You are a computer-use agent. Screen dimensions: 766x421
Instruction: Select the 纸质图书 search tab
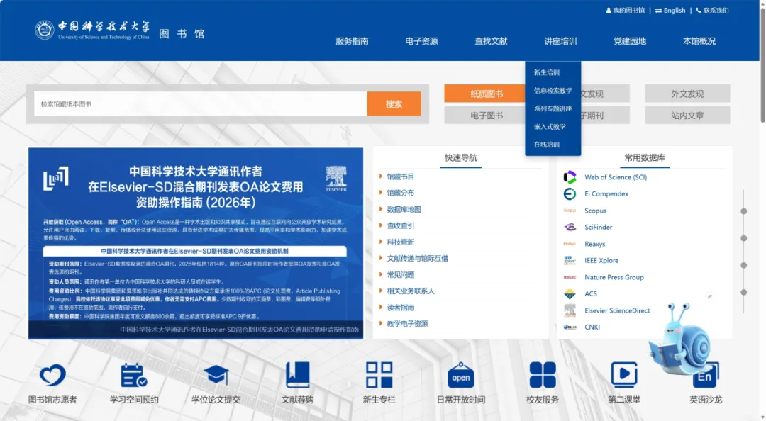485,94
